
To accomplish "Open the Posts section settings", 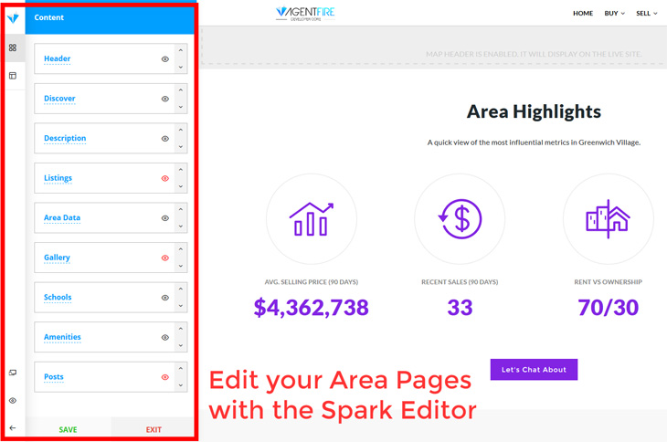I will pos(54,376).
